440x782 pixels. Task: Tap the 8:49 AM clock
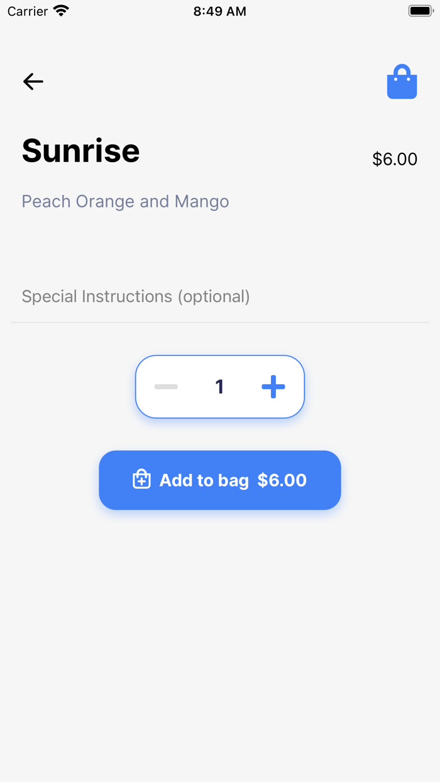(220, 11)
